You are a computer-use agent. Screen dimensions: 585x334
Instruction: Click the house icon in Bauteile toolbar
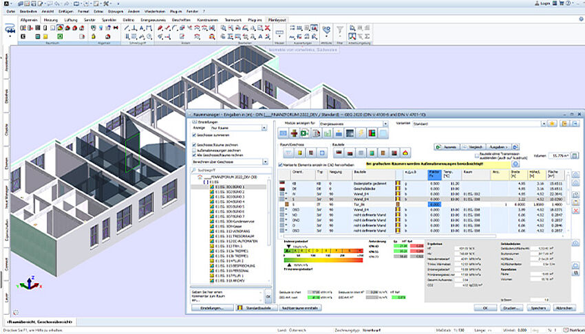406,152
